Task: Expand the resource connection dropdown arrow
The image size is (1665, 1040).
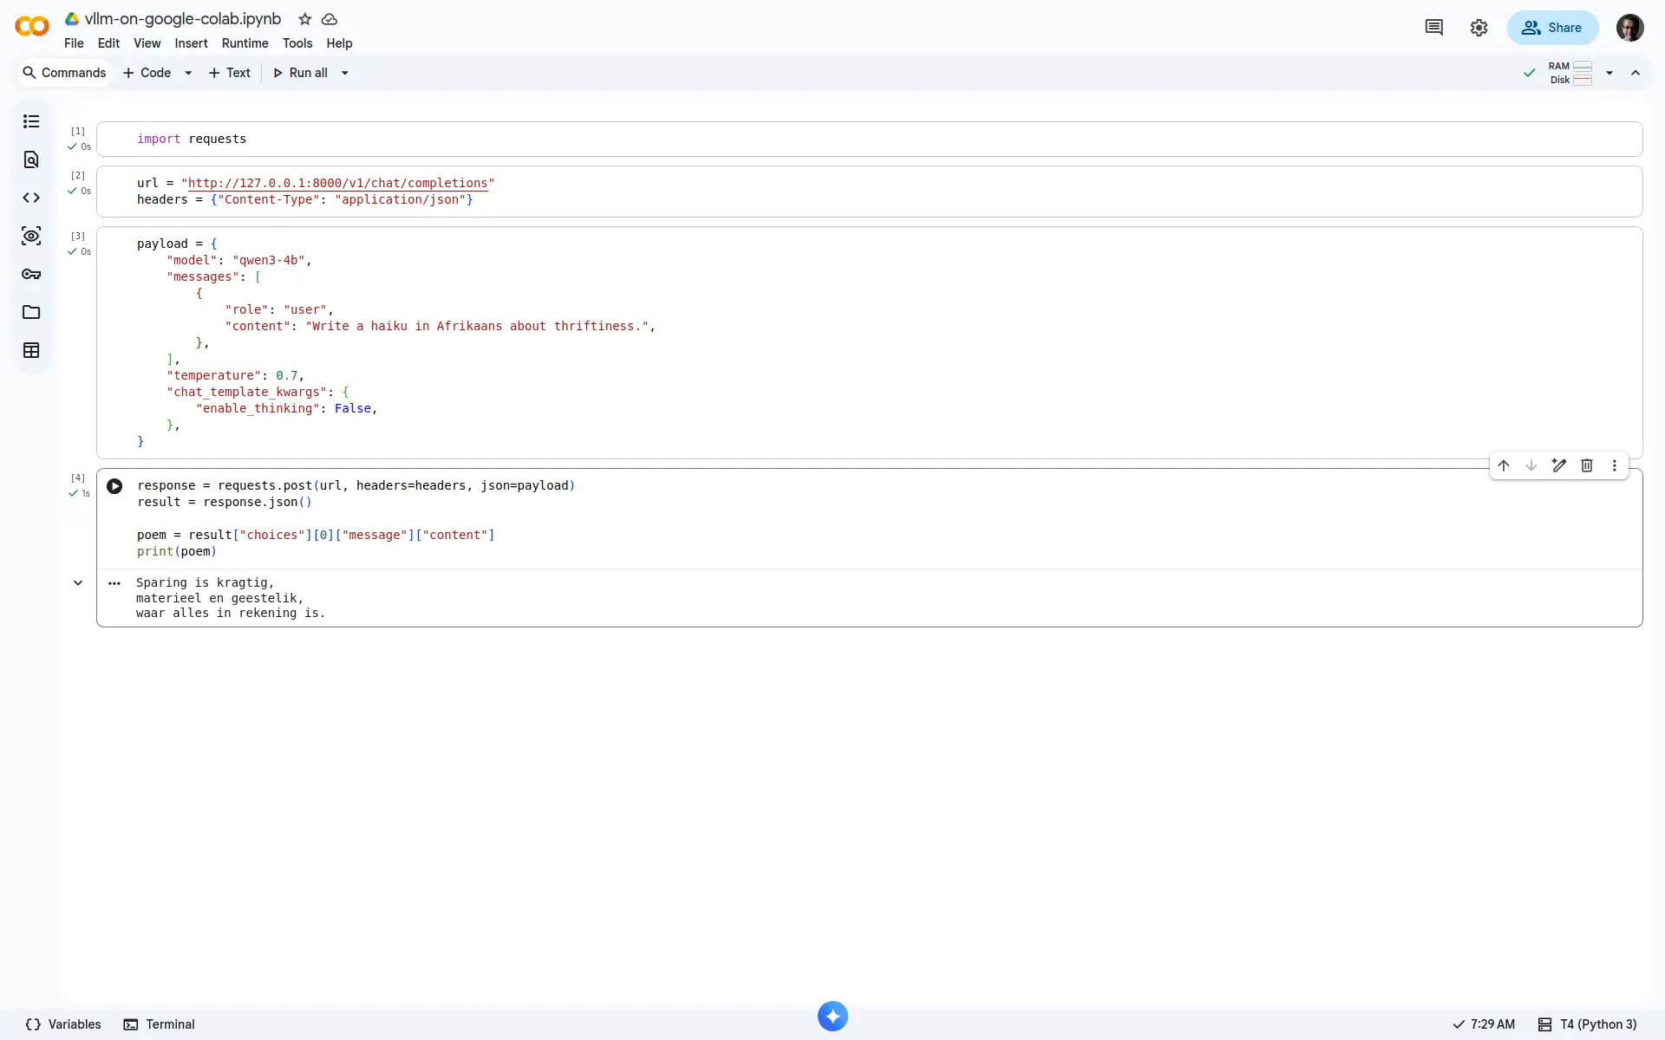Action: click(1609, 73)
